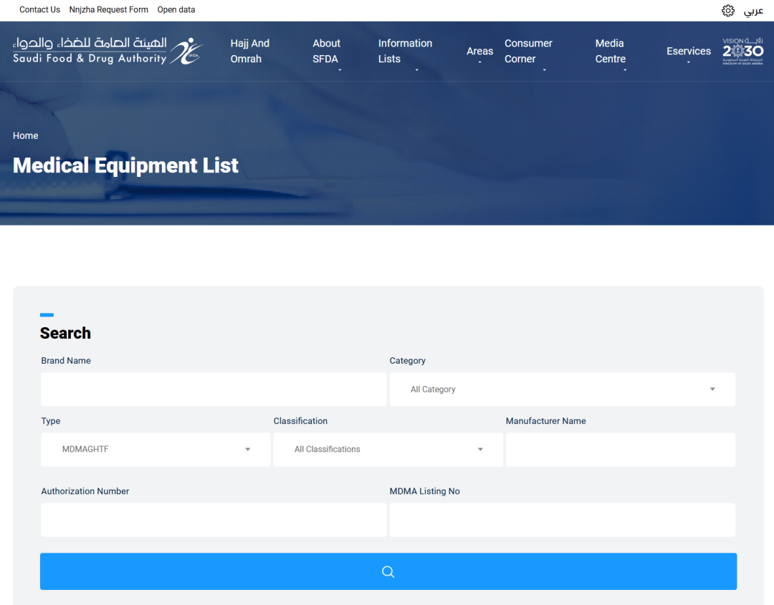The image size is (774, 605).
Task: Click the settings gear icon
Action: [x=728, y=10]
